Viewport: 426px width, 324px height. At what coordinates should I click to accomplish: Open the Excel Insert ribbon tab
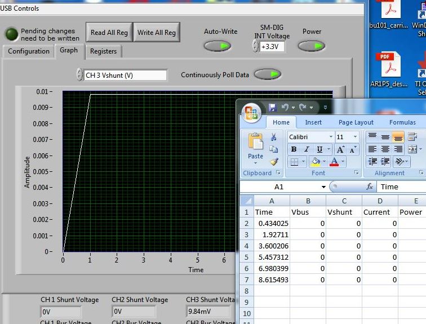(x=313, y=122)
